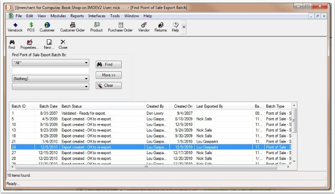This screenshot has height=194, width=335.
Task: Select batch row with ID 5
Action: point(150,119)
